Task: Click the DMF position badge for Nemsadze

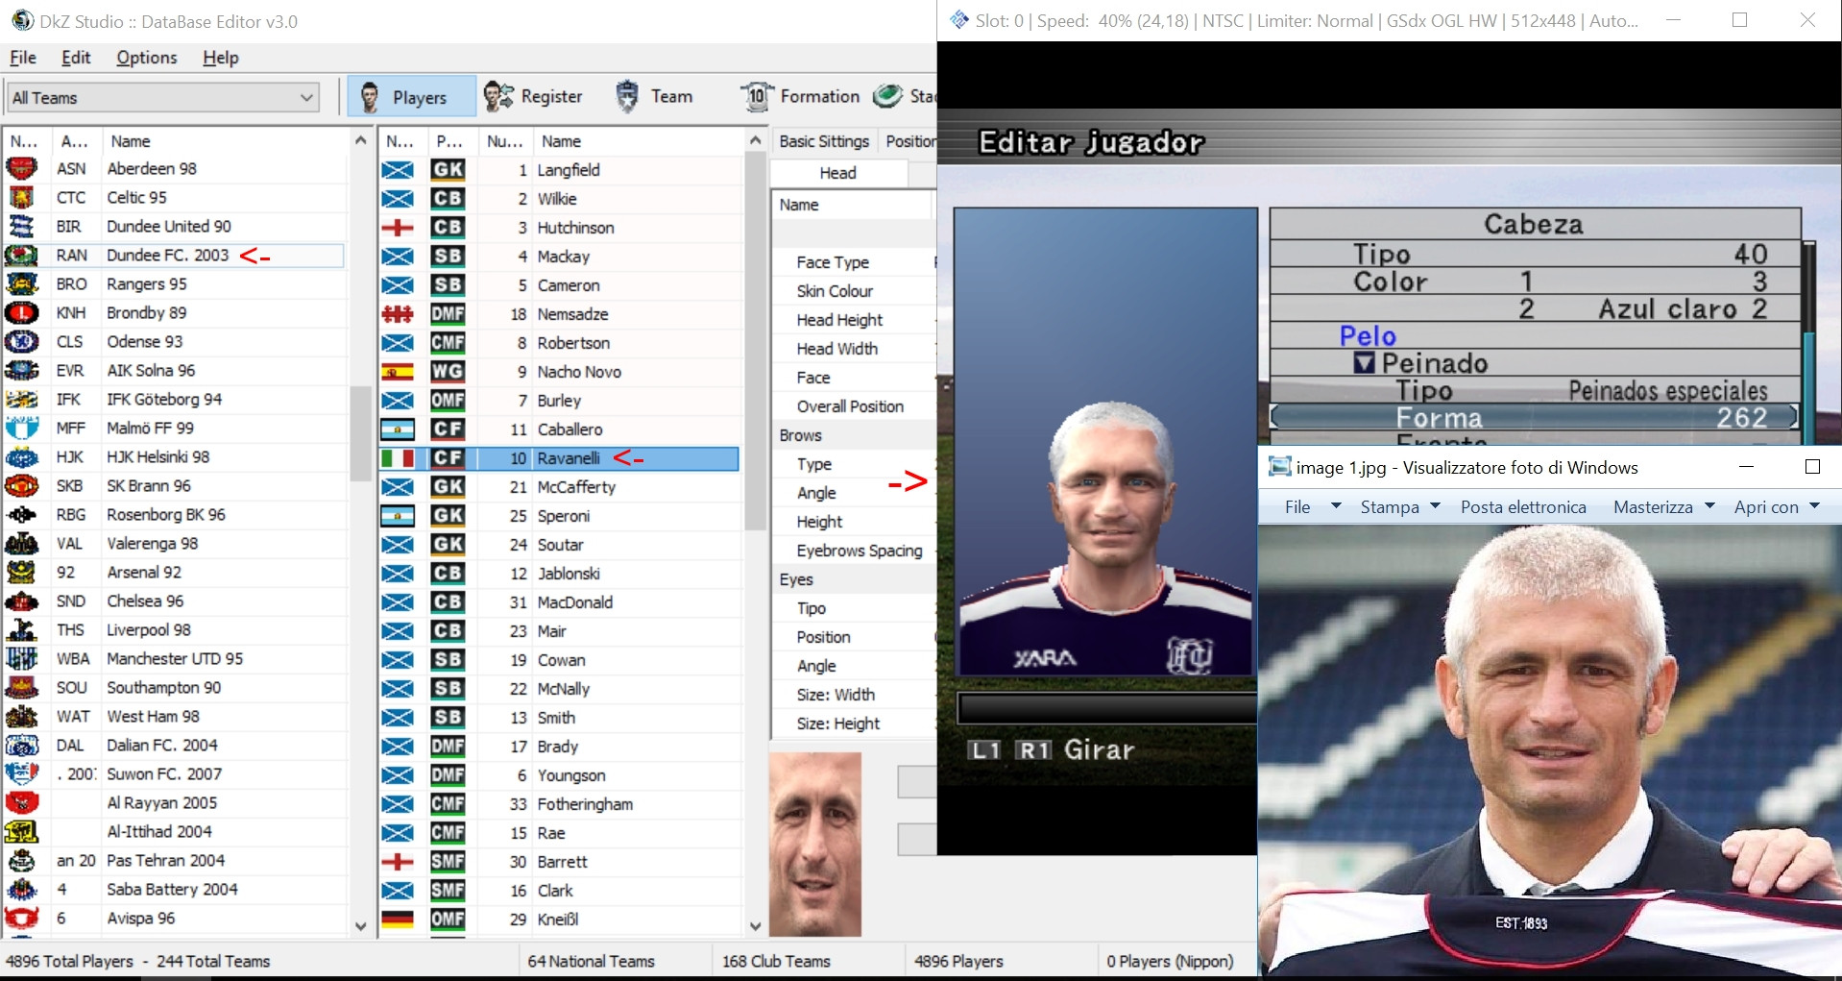Action: [x=448, y=314]
